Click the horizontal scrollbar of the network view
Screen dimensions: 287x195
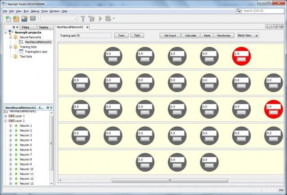point(170,180)
